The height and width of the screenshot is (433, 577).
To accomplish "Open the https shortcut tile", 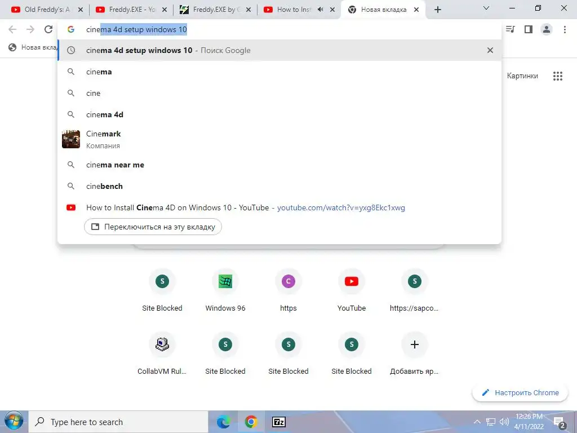I will [x=288, y=291].
